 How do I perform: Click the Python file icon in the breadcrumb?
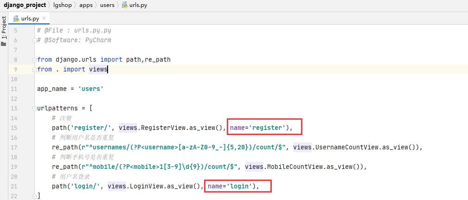(x=124, y=6)
